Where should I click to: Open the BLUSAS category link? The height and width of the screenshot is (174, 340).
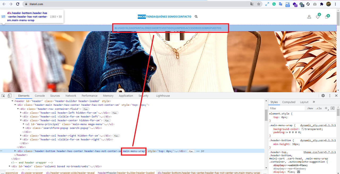coord(120,28)
